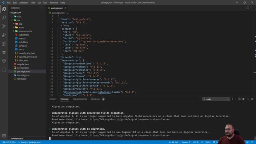256x144 pixels.
Task: Open the new terminal launch profile arrow
Action: click(235, 99)
